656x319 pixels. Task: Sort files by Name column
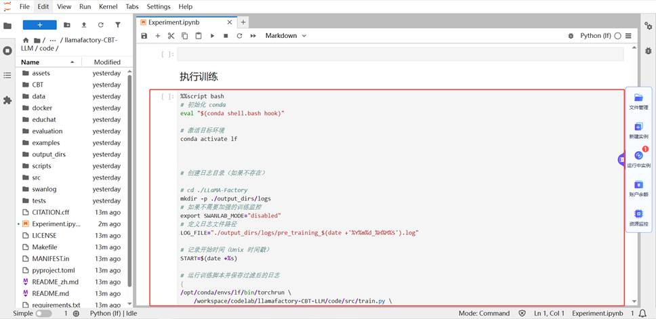[48, 62]
